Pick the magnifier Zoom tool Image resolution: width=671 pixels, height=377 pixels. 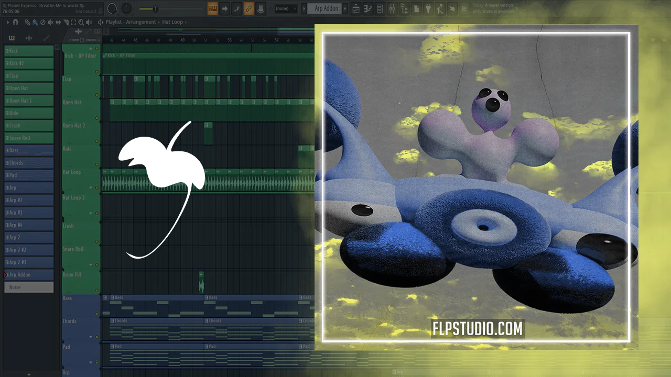click(x=81, y=22)
